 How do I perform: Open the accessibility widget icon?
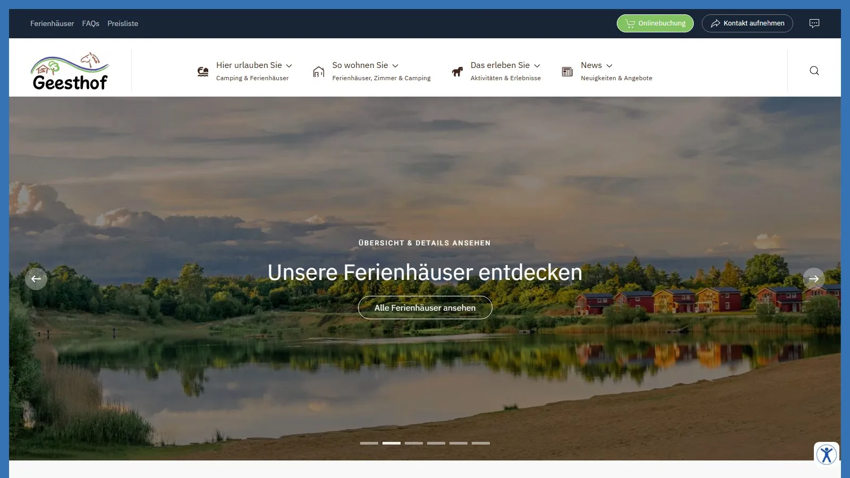[x=827, y=455]
